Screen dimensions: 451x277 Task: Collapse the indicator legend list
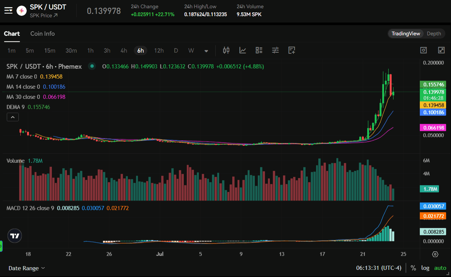pos(12,118)
